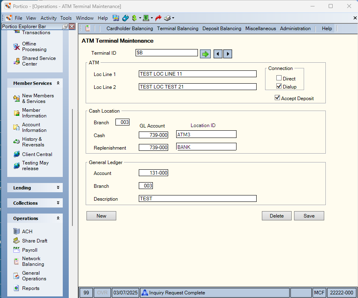The height and width of the screenshot is (298, 358).
Task: Open the dropdown arrow beside the dollar sign icon
Action: (x=140, y=18)
